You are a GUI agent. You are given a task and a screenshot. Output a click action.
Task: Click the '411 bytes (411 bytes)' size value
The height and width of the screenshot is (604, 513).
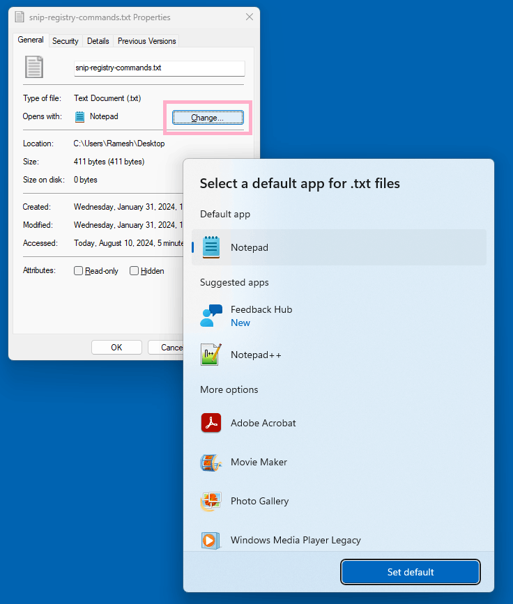[x=109, y=162]
